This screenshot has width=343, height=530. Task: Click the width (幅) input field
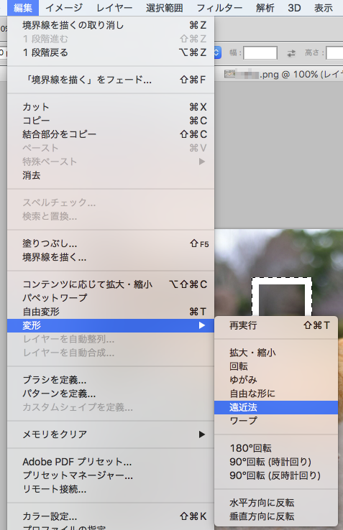[x=260, y=53]
